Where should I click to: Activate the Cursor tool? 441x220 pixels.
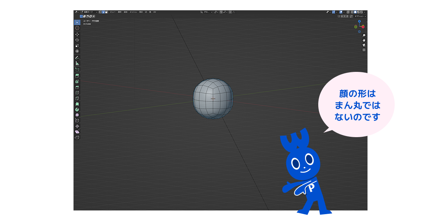[77, 28]
